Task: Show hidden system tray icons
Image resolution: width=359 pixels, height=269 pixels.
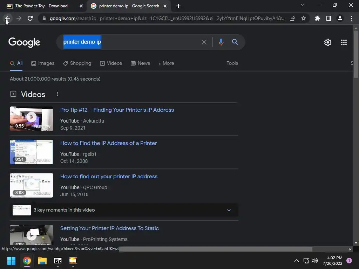Action: [297, 261]
